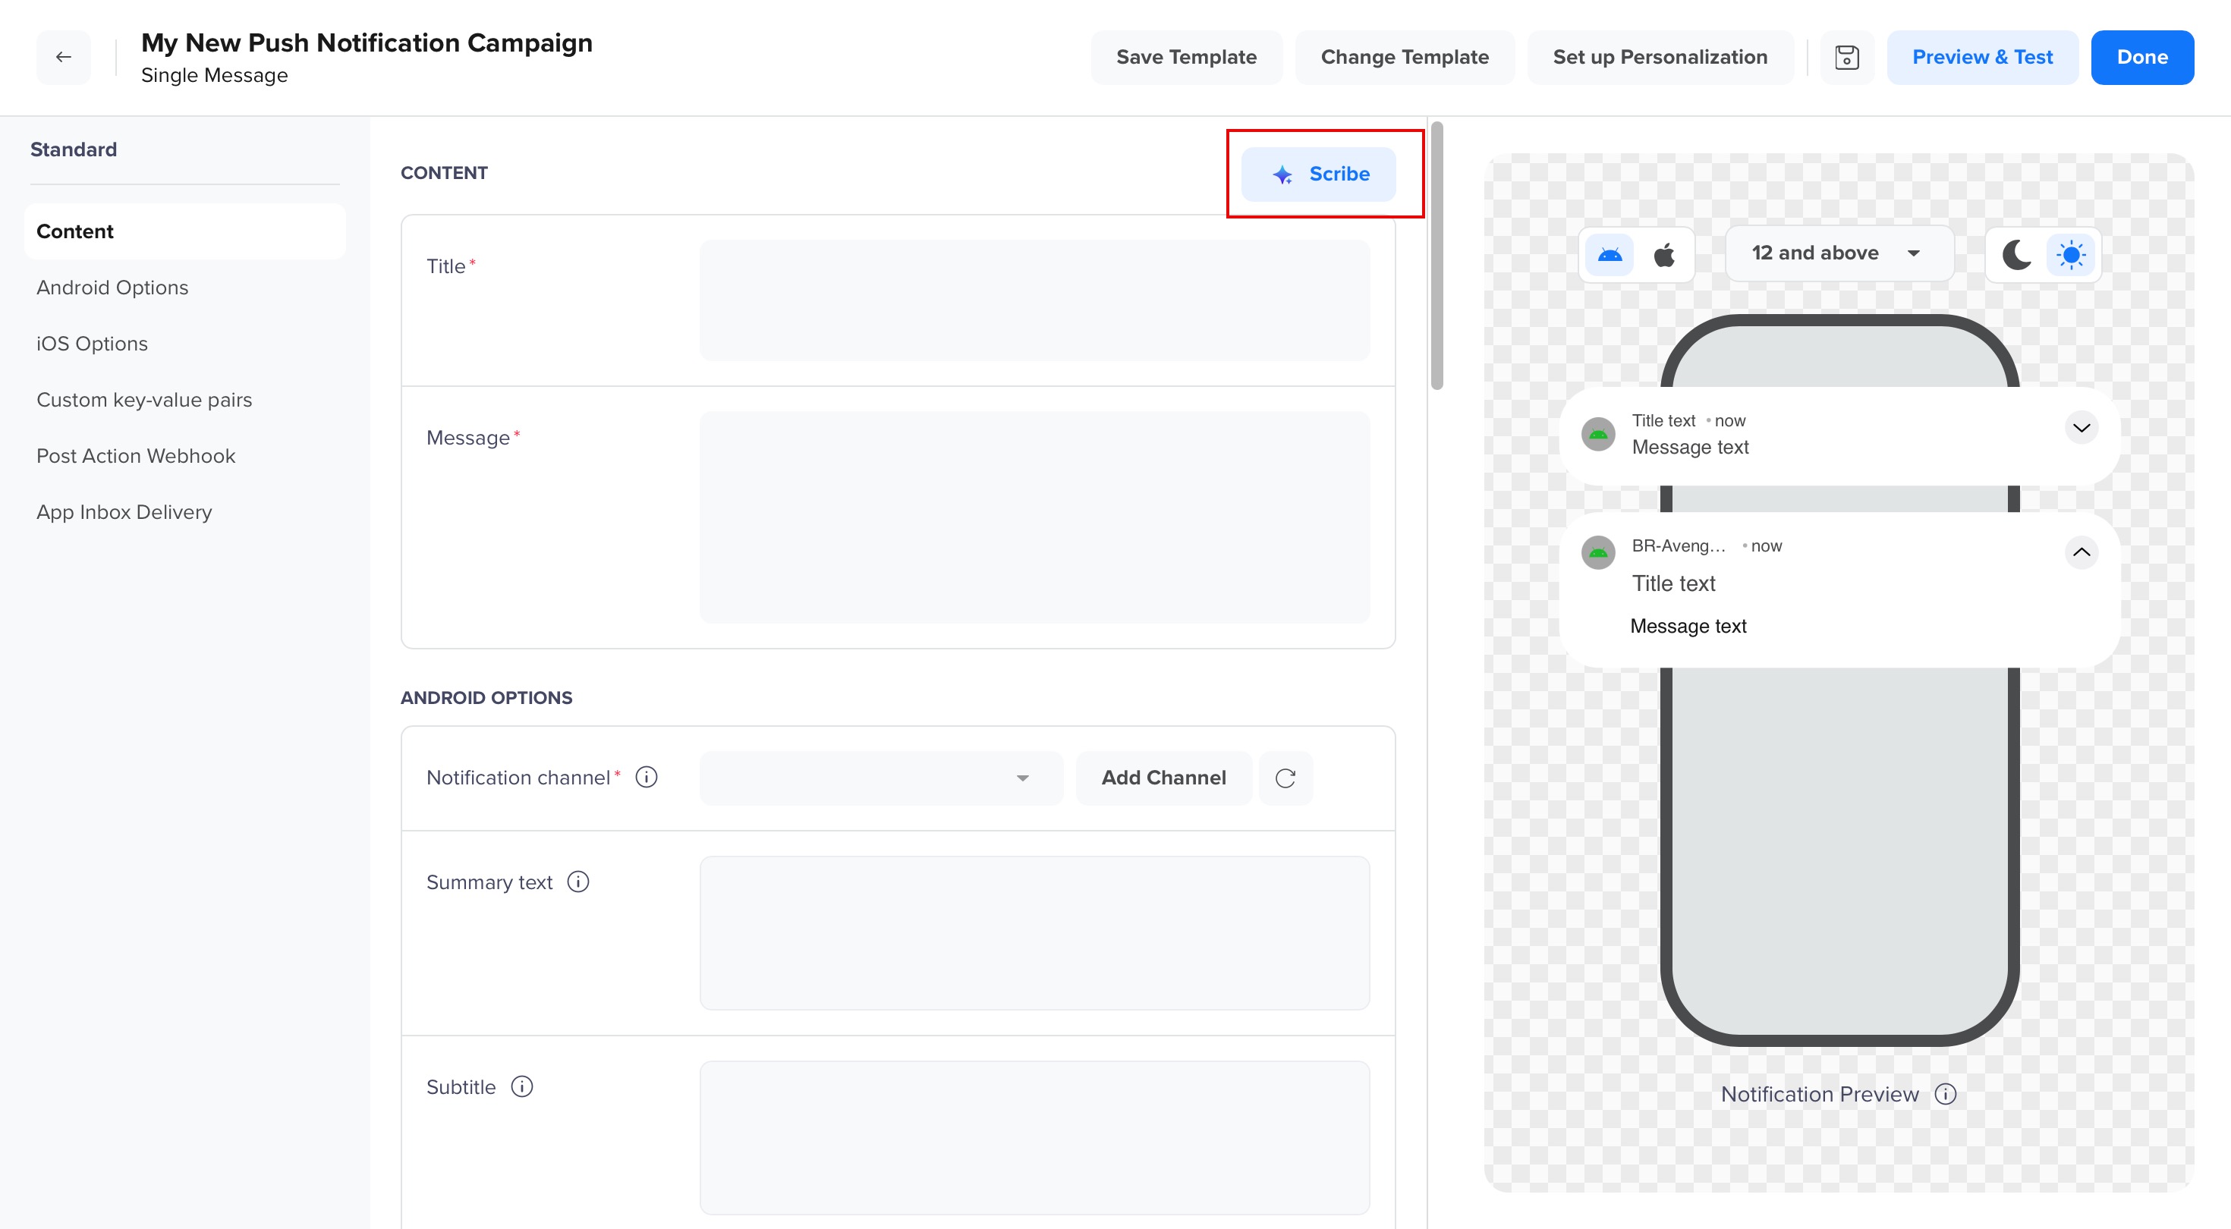Click the form panel vertical scrollbar
Screen dimensions: 2231x1229
pyautogui.click(x=1436, y=256)
